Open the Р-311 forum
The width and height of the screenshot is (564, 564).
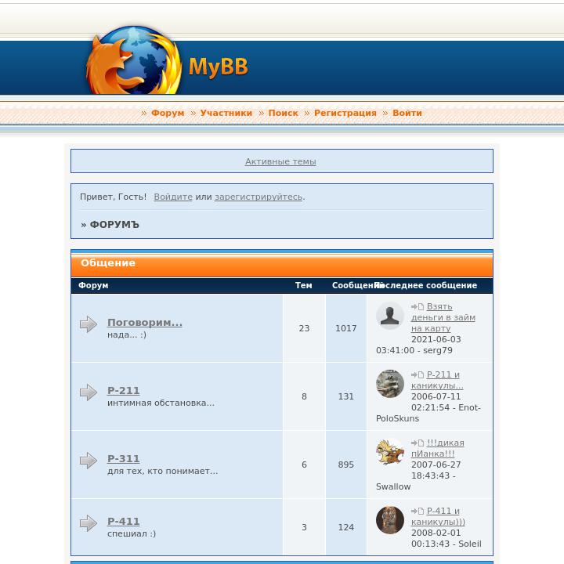tap(124, 458)
